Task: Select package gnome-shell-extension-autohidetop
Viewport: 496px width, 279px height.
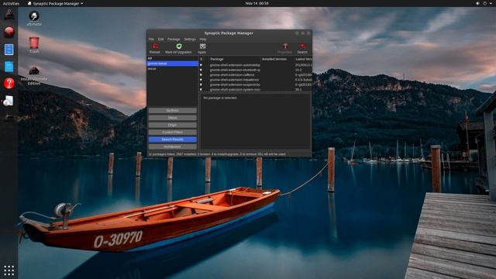Action: click(x=235, y=65)
